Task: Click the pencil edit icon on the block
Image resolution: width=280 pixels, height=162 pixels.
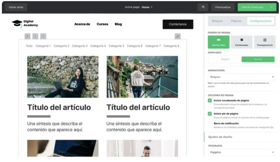Action: coord(178,36)
